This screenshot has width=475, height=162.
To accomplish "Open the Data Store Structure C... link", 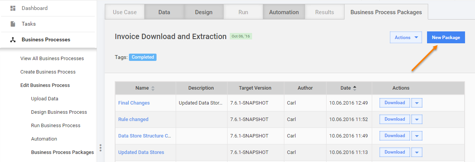I will [145, 136].
